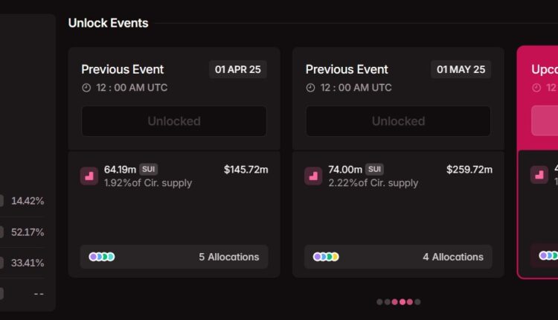Select the 52.17% value in left panel
558x320 pixels.
coord(28,232)
